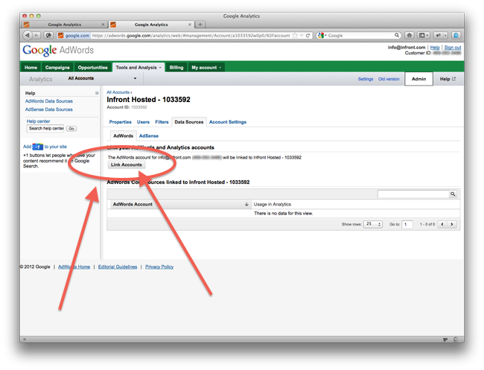Go to the browser Home page icon
Viewport: 484px width, 370px height.
(410, 36)
